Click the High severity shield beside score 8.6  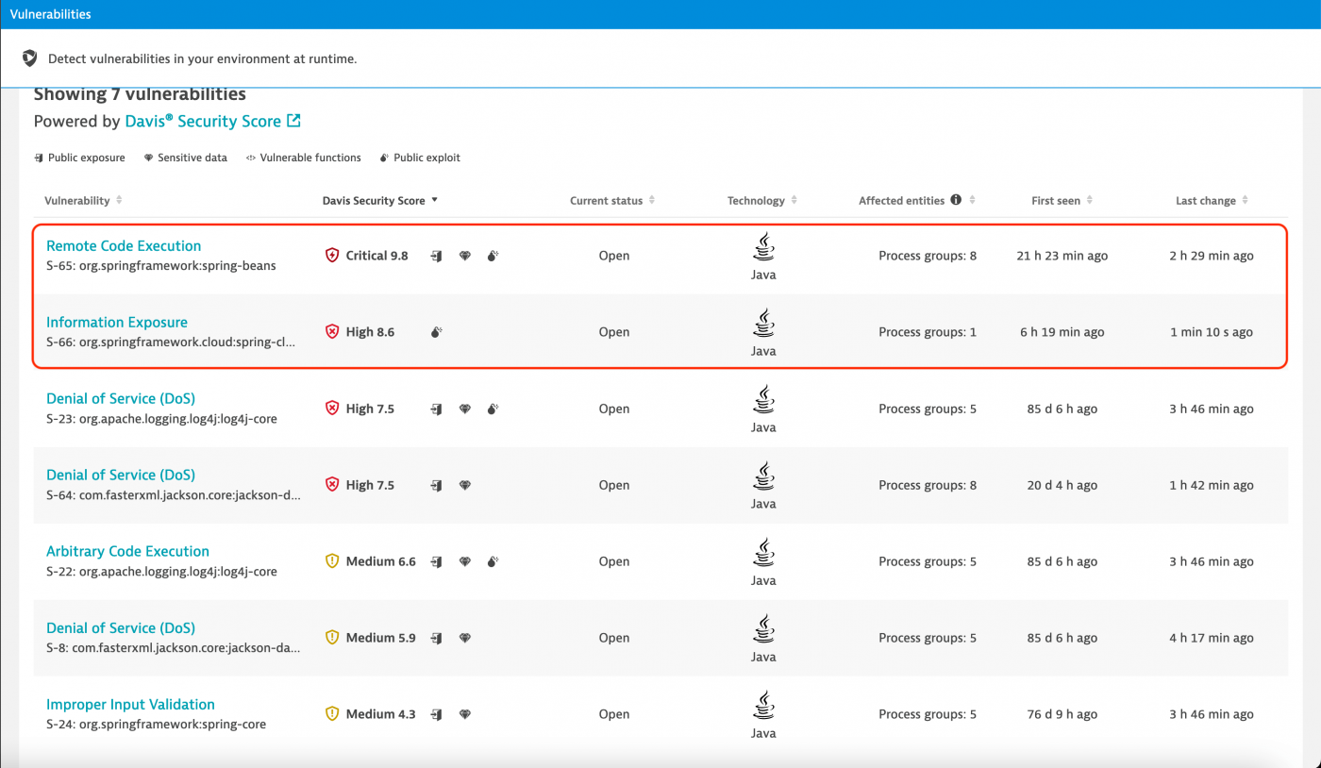(x=331, y=331)
